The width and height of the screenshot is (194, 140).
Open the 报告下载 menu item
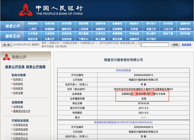pyautogui.click(x=168, y=34)
